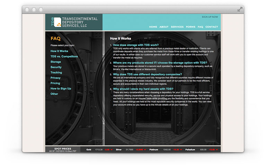Click the gold price 1713.30
This screenshot has height=166, width=266.
[x=99, y=150]
